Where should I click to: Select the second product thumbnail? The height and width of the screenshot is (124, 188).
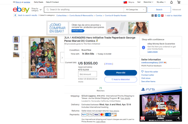[x=16, y=47]
